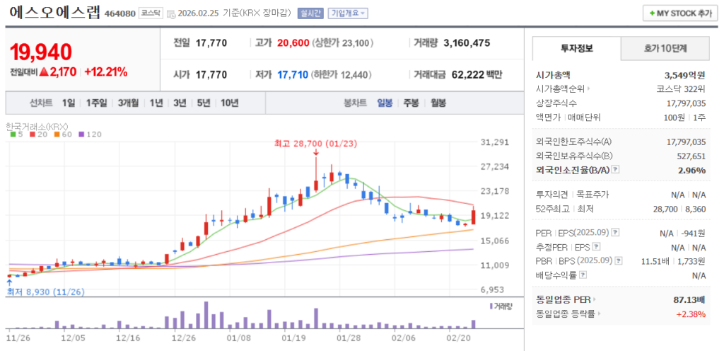Select the 투자정보 tab
This screenshot has height=351, width=724.
click(x=576, y=48)
